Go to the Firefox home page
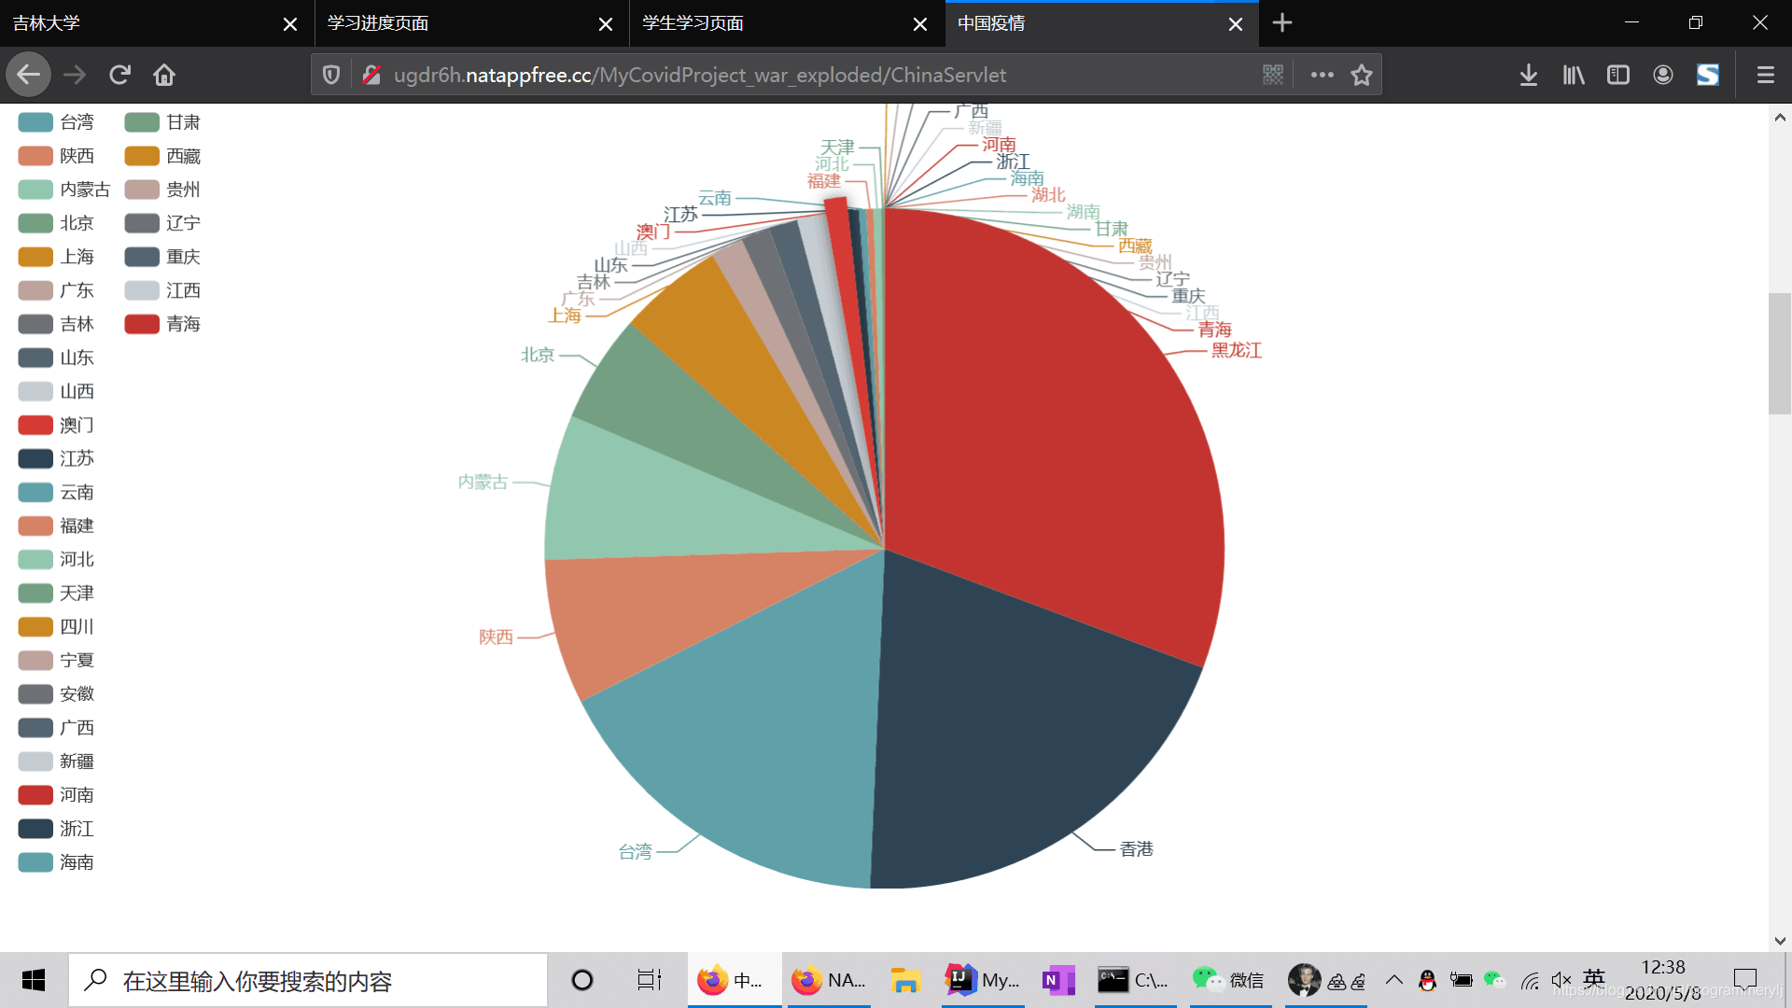1792x1008 pixels. pos(164,75)
